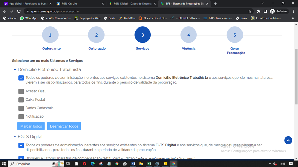
Task: Toggle the Acesso Filial checkbox
Action: click(21, 91)
